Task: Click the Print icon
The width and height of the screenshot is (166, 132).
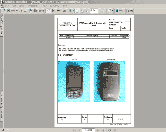Action: (25, 11)
